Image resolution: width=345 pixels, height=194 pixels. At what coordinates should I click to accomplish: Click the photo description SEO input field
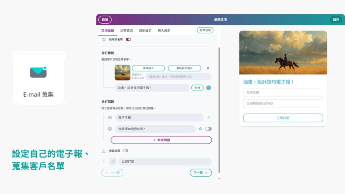(178, 76)
